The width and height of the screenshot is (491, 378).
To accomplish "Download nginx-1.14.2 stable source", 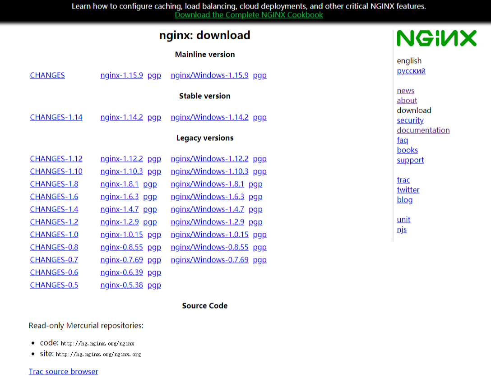I will click(121, 117).
